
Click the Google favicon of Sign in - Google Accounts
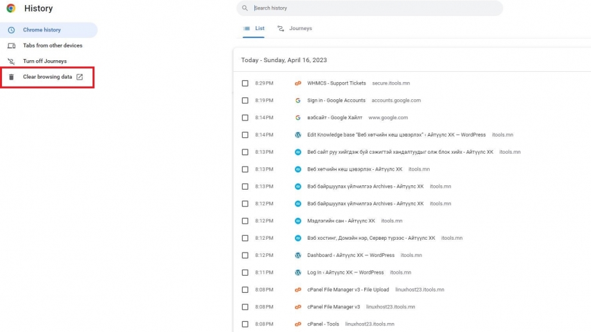tap(298, 101)
